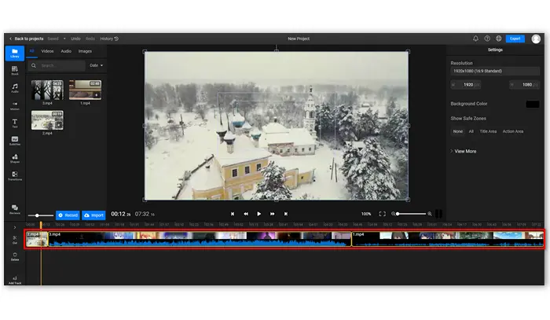Image resolution: width=550 pixels, height=320 pixels.
Task: Select the 3.mp4 library thumbnail
Action: pos(47,90)
